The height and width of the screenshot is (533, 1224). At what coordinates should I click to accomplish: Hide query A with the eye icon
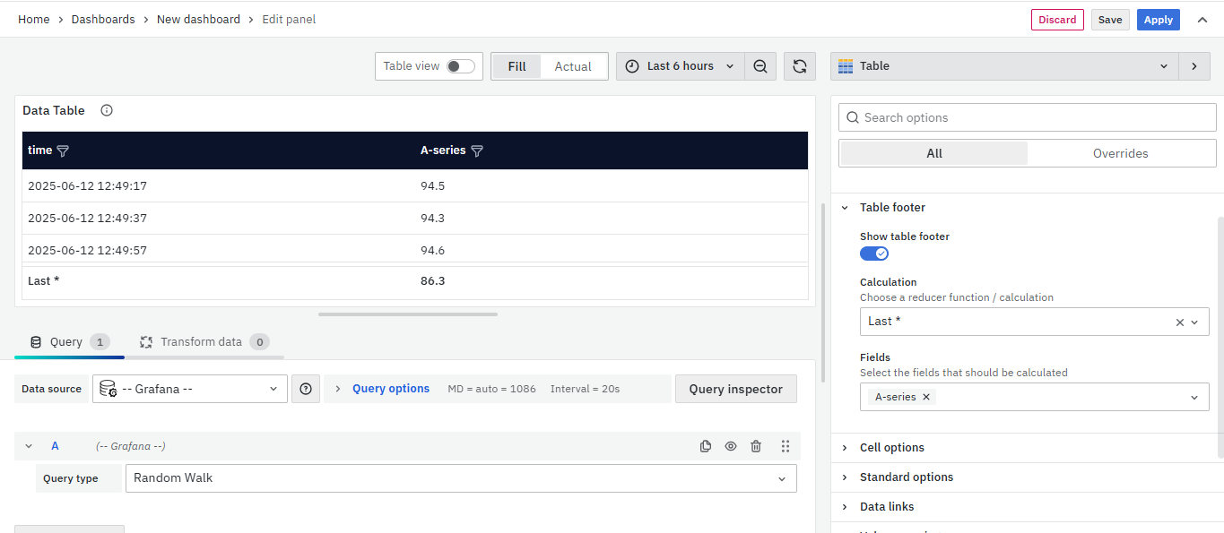731,446
